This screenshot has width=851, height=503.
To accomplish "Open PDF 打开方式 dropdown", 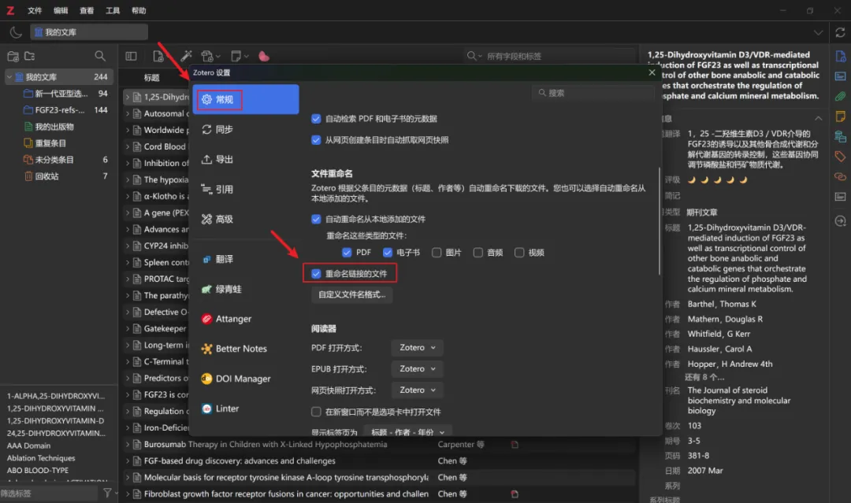I will coord(417,347).
